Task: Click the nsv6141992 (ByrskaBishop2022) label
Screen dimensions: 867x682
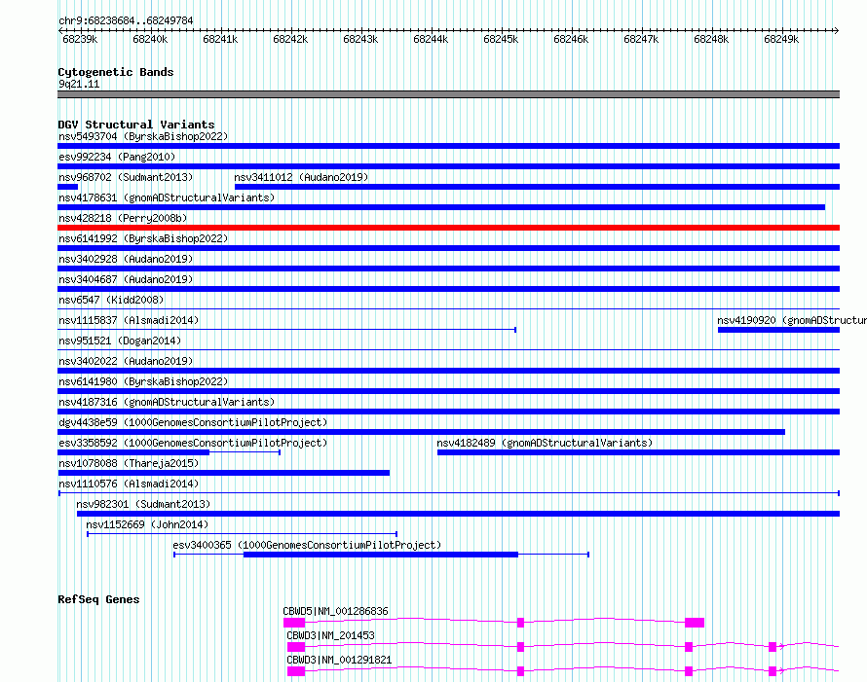Action: click(143, 238)
